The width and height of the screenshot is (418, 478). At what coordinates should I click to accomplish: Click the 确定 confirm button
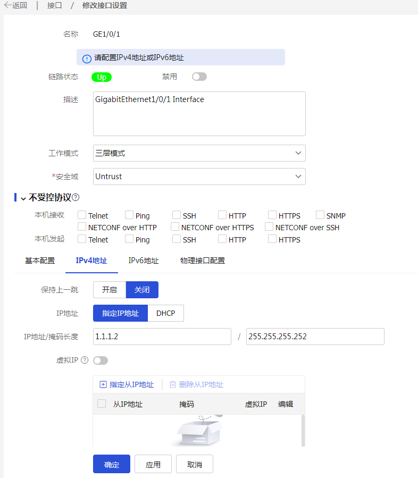tap(112, 464)
